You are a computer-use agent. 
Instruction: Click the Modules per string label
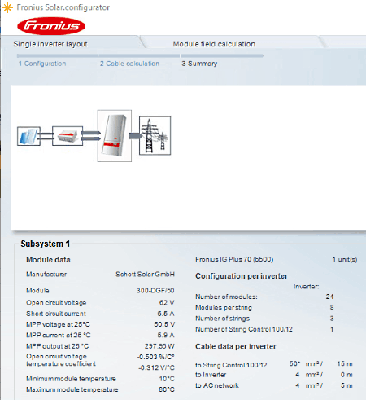click(224, 307)
